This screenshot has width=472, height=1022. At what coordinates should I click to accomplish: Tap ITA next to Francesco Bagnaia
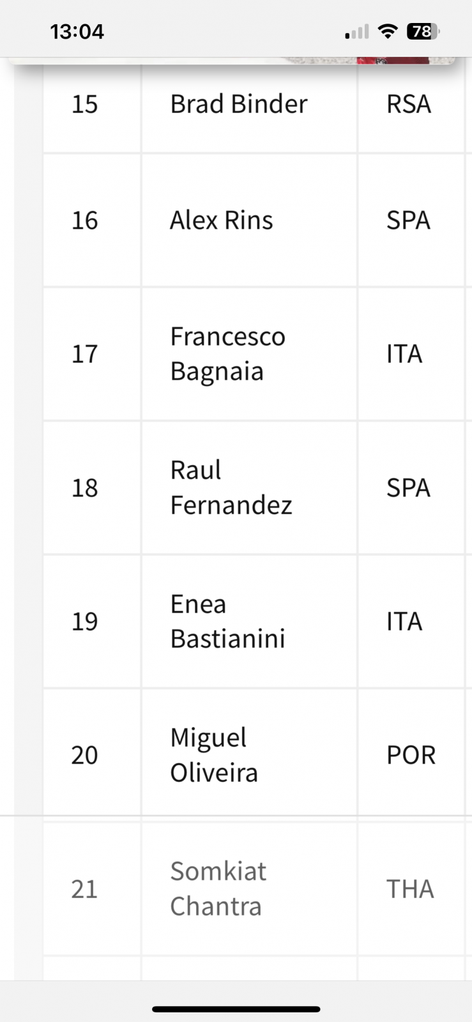404,354
